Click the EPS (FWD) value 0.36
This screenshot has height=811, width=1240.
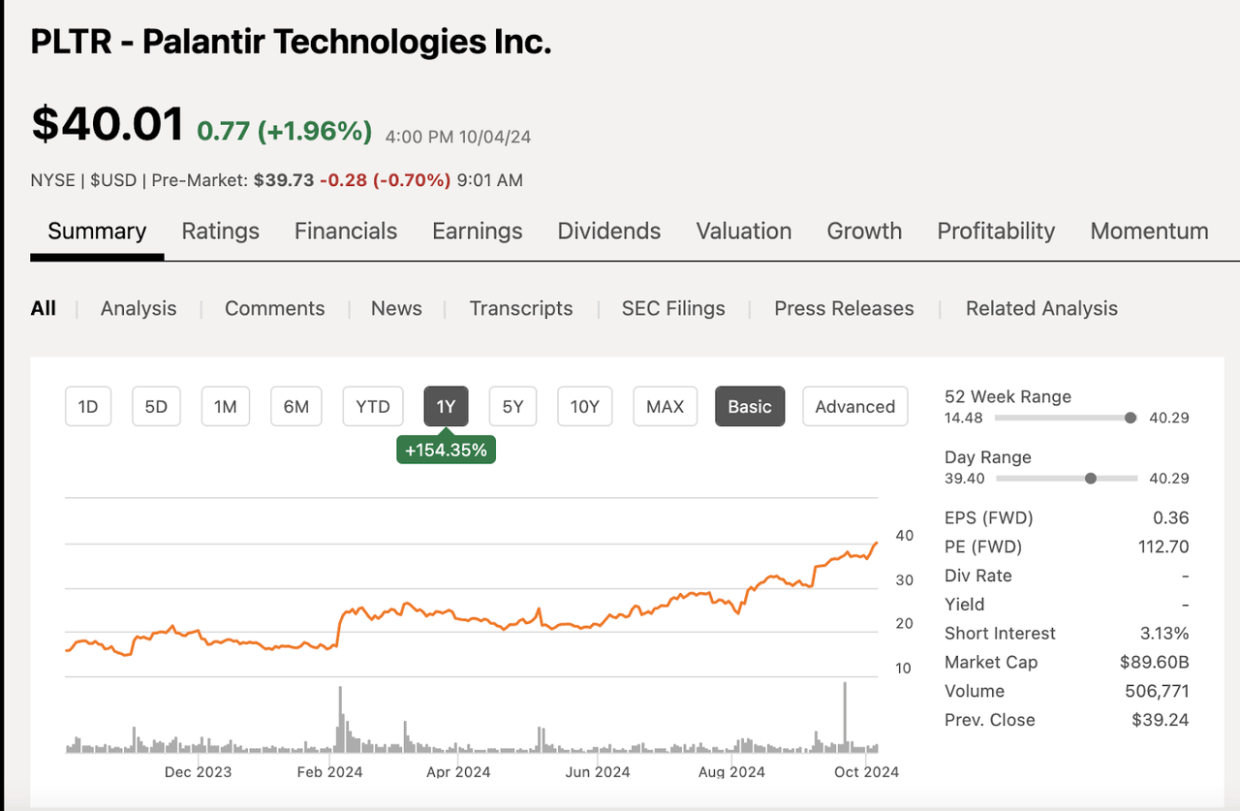pyautogui.click(x=1172, y=517)
